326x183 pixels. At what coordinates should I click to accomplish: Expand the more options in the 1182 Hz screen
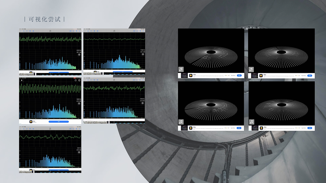pos(143,31)
